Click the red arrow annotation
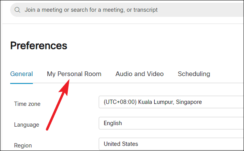The height and width of the screenshot is (151, 244). (x=58, y=105)
